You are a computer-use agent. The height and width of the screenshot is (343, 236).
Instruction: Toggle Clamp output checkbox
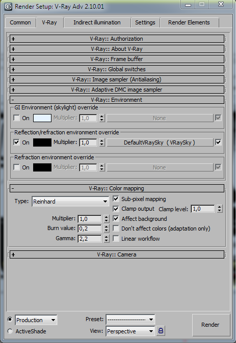click(116, 209)
